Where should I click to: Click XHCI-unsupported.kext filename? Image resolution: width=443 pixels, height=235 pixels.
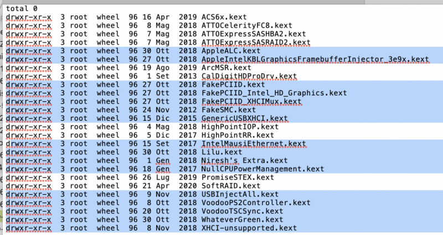(x=249, y=228)
